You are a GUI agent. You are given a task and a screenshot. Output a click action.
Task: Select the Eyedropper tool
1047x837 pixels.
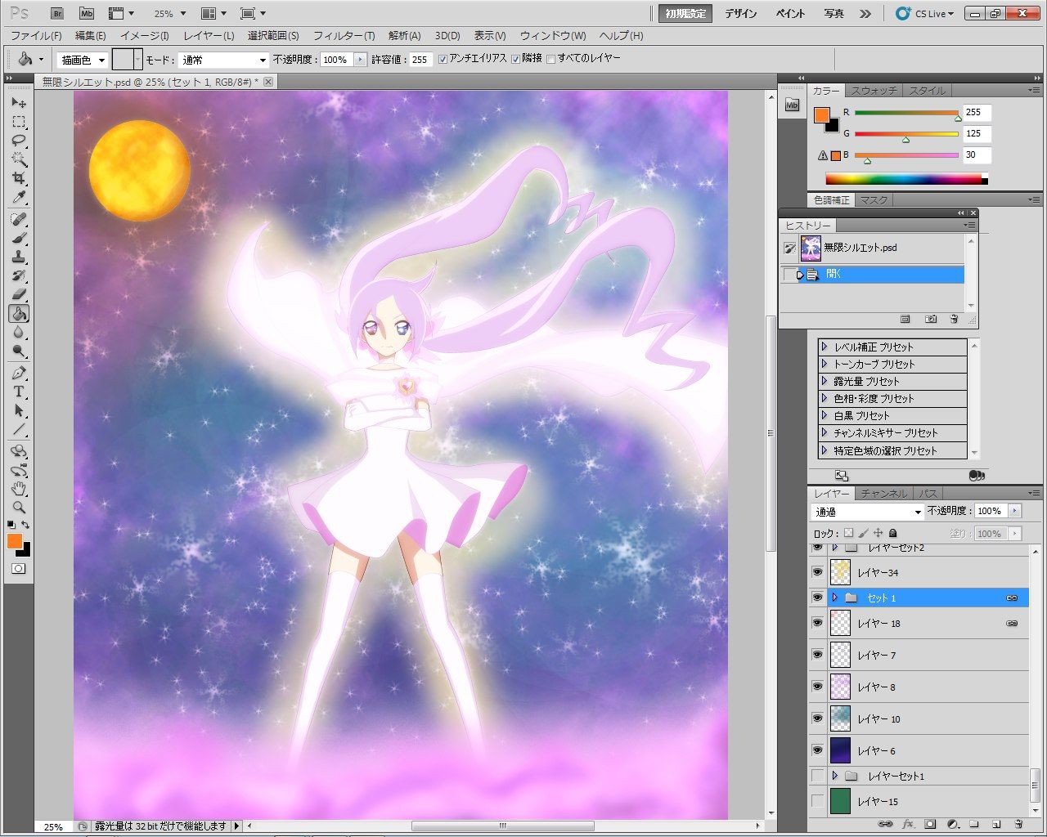click(19, 197)
